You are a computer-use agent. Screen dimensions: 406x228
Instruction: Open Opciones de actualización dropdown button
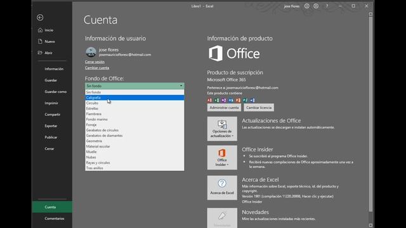222,129
